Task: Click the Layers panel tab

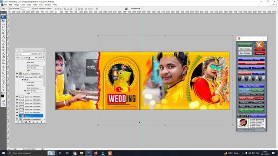Action: [19, 51]
